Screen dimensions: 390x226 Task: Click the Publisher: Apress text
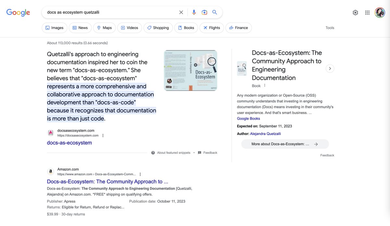point(61,201)
